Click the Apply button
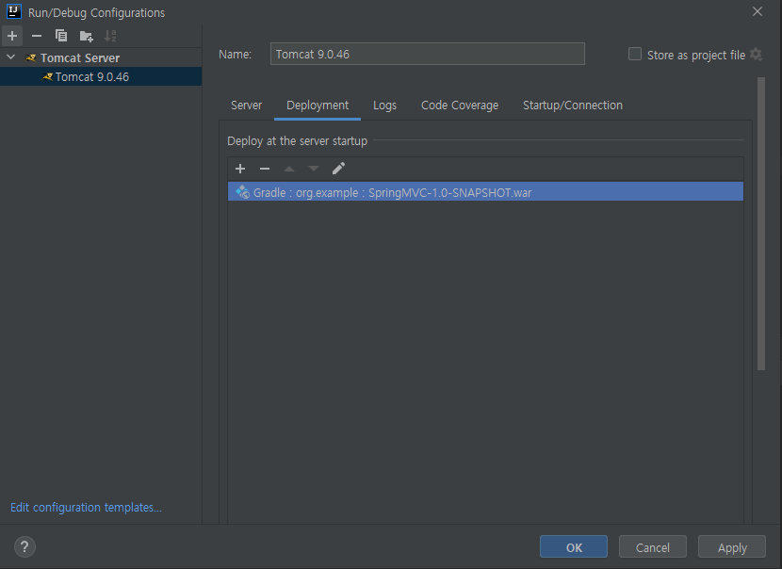782x569 pixels. pyautogui.click(x=732, y=547)
